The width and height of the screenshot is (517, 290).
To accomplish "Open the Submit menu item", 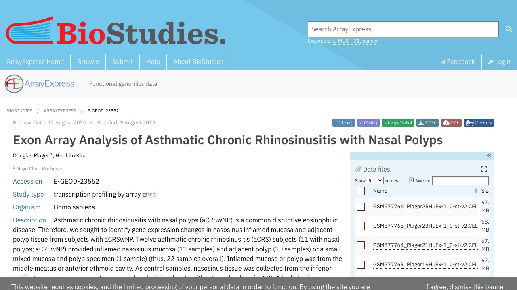I will 122,62.
